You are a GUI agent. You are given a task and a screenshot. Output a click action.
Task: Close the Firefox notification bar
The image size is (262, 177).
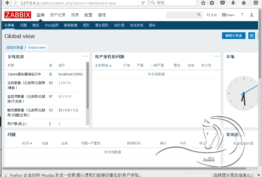tap(258, 175)
